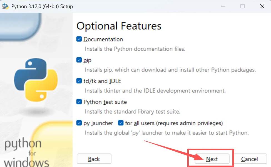Click the Python installer icon in title bar
Screen dimensions: 271x167
(x=6, y=6)
